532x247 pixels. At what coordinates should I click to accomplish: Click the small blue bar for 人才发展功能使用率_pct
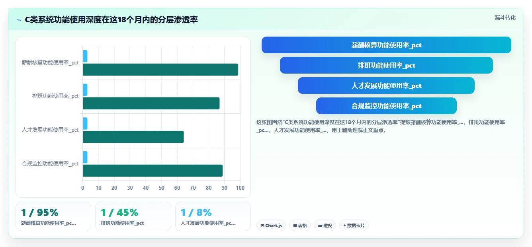pyautogui.click(x=85, y=123)
